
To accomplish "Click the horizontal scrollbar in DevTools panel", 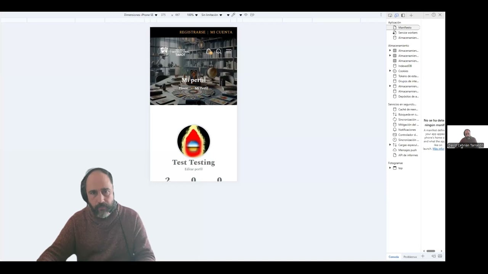I will pyautogui.click(x=431, y=251).
